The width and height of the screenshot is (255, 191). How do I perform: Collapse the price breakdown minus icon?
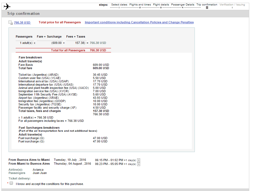click(x=10, y=23)
